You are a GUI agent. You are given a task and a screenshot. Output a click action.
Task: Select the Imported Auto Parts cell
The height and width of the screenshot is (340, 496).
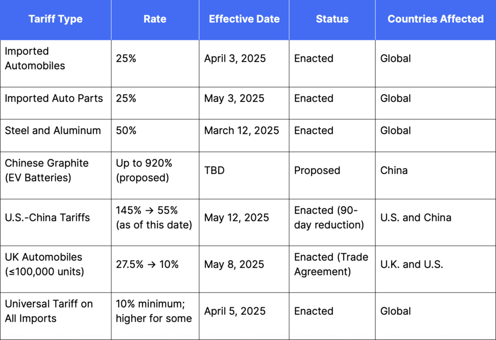tap(56, 103)
